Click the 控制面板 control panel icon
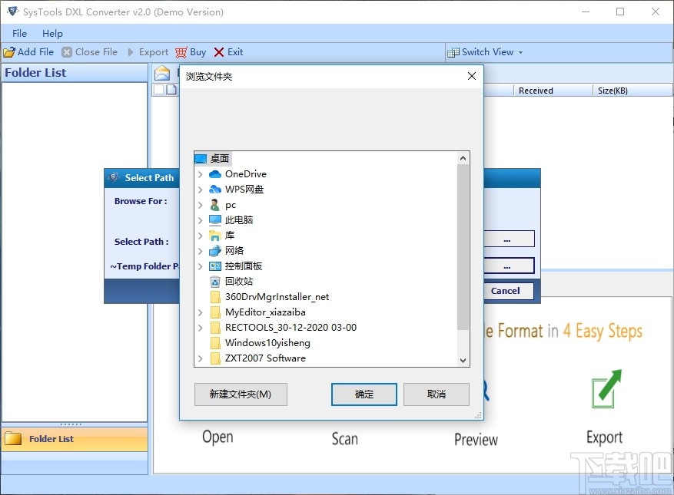Screen dimensions: 674x495 [x=215, y=266]
